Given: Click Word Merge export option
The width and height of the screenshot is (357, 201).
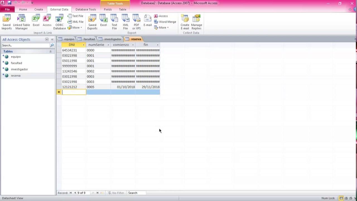Looking at the screenshot, I should pos(165,22).
